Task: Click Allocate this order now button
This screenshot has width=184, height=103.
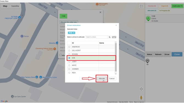Action: click(x=69, y=22)
